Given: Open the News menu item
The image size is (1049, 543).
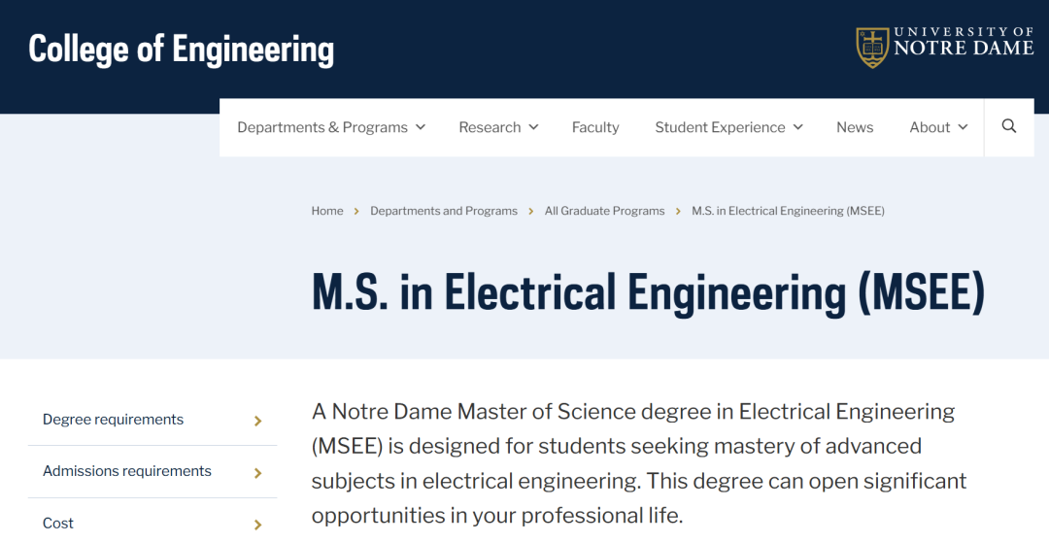Looking at the screenshot, I should (x=855, y=127).
